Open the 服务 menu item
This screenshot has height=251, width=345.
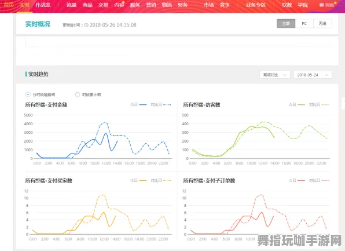click(135, 5)
